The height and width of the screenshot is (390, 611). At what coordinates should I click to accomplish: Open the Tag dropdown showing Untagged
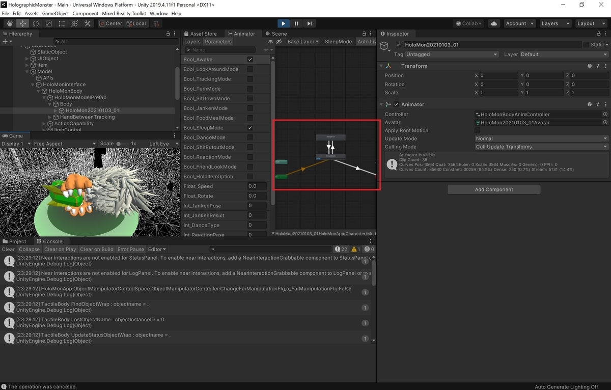(x=452, y=54)
